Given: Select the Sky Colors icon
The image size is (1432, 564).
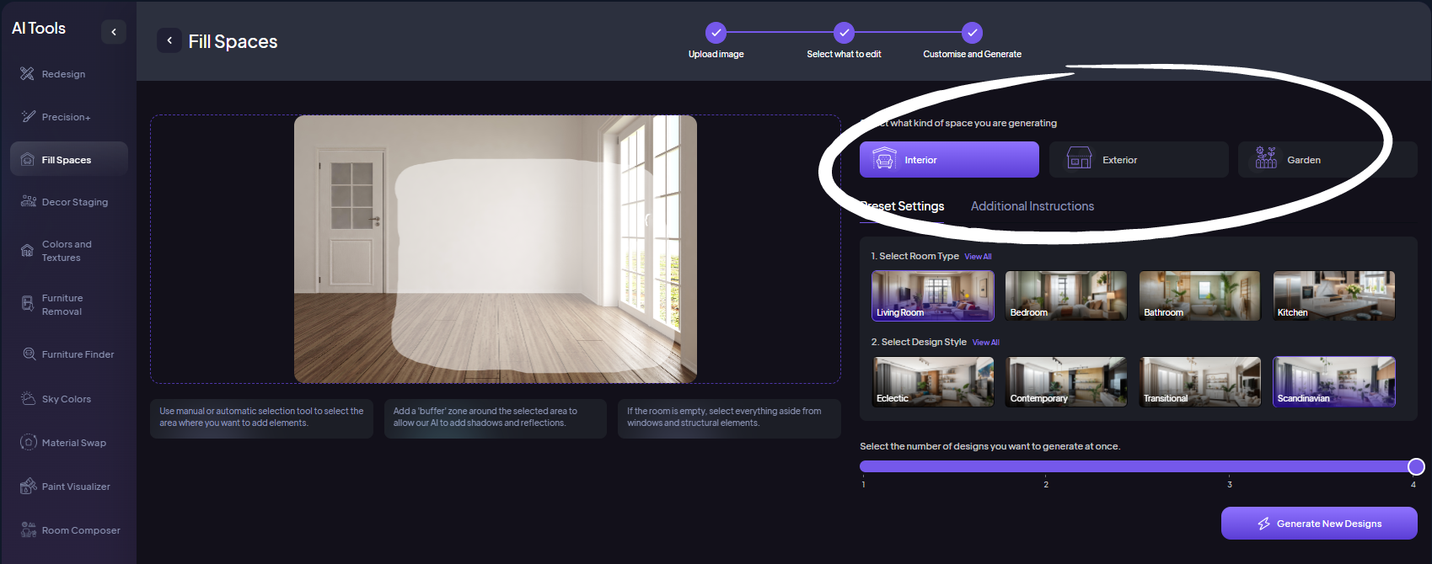Looking at the screenshot, I should tap(28, 399).
